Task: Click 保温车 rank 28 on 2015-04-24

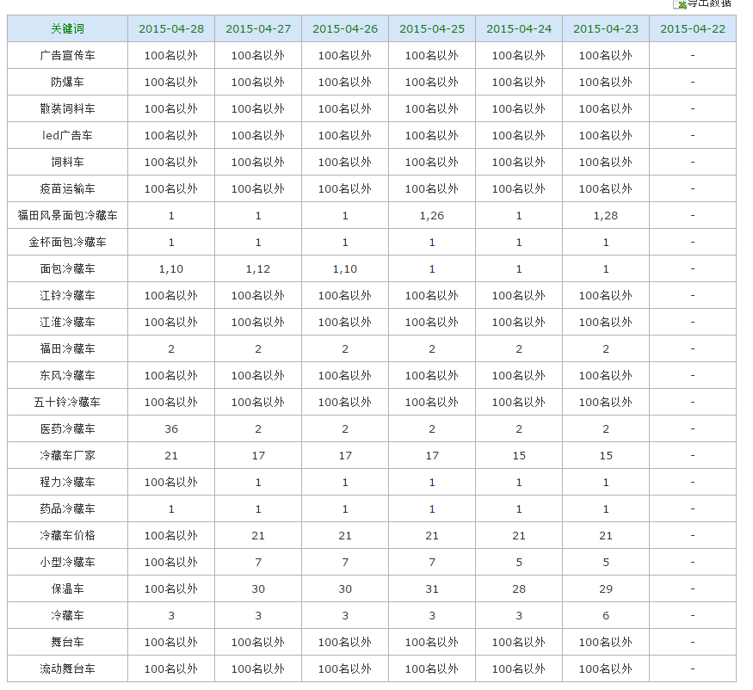Action: (519, 588)
